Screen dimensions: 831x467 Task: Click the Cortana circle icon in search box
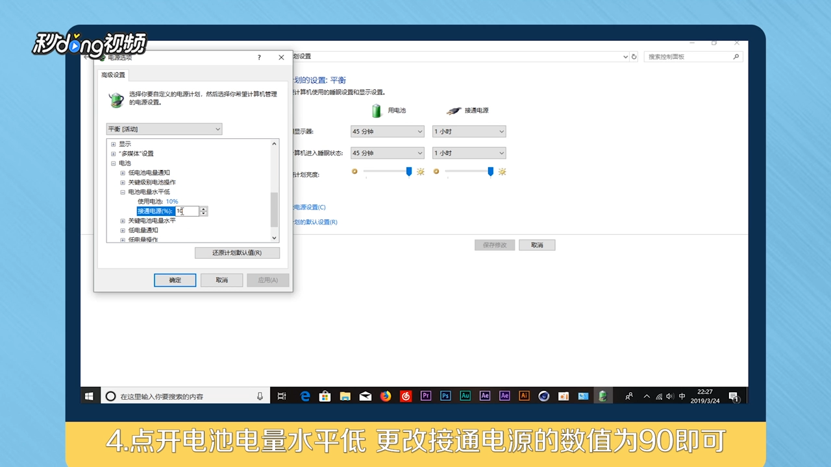pos(110,396)
